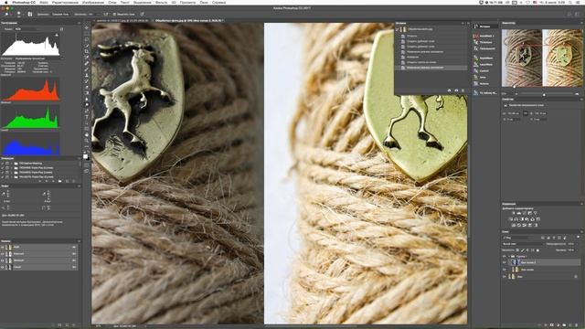Create new document from current history state

(449, 90)
